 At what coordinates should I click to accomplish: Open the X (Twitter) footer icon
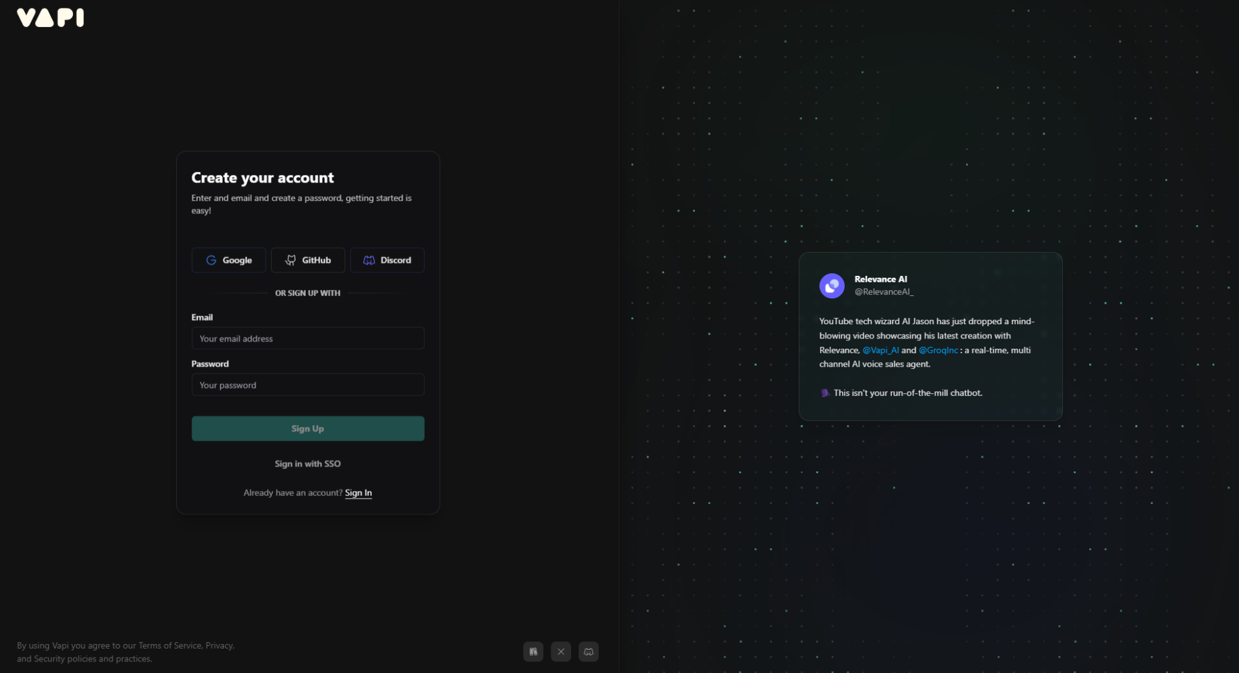[x=561, y=652]
